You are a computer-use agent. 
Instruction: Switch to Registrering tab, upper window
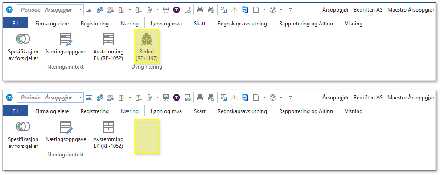(95, 24)
